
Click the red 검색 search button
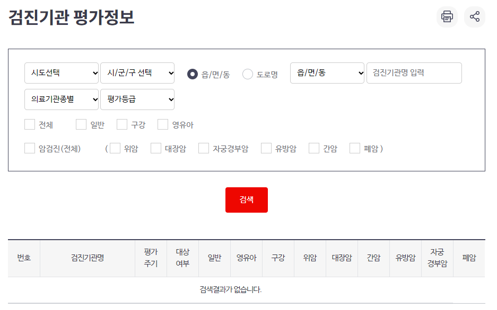[x=246, y=199]
